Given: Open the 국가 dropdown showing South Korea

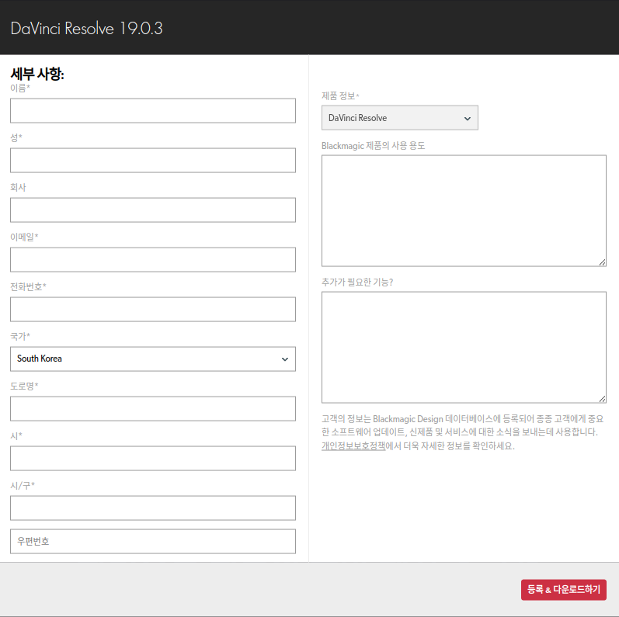Looking at the screenshot, I should 153,359.
